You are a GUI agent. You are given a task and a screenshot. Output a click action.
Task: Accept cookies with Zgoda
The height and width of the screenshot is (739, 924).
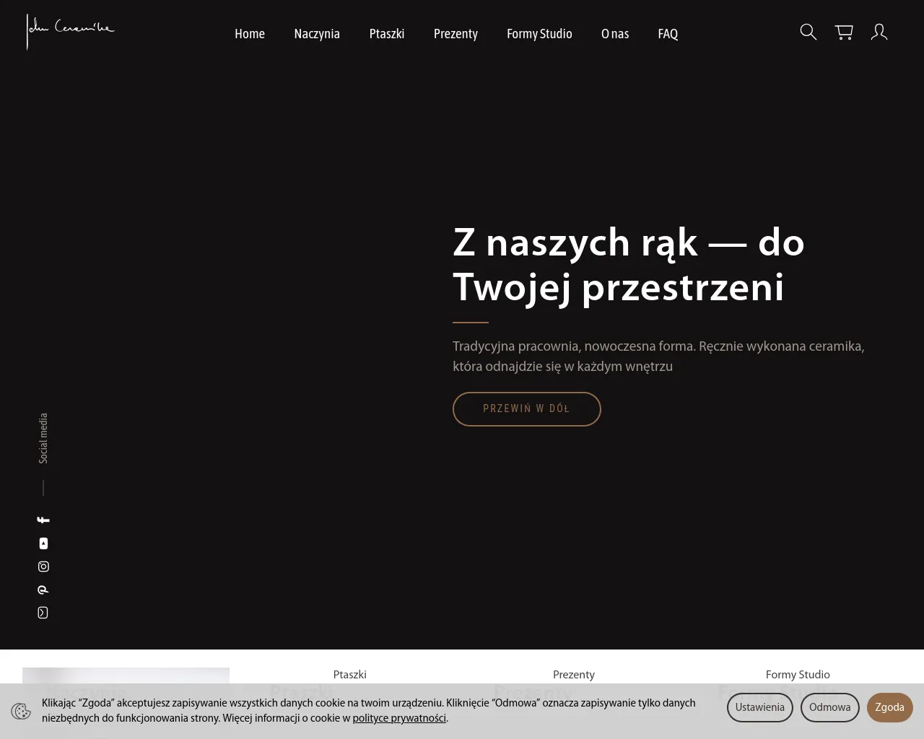pos(890,707)
